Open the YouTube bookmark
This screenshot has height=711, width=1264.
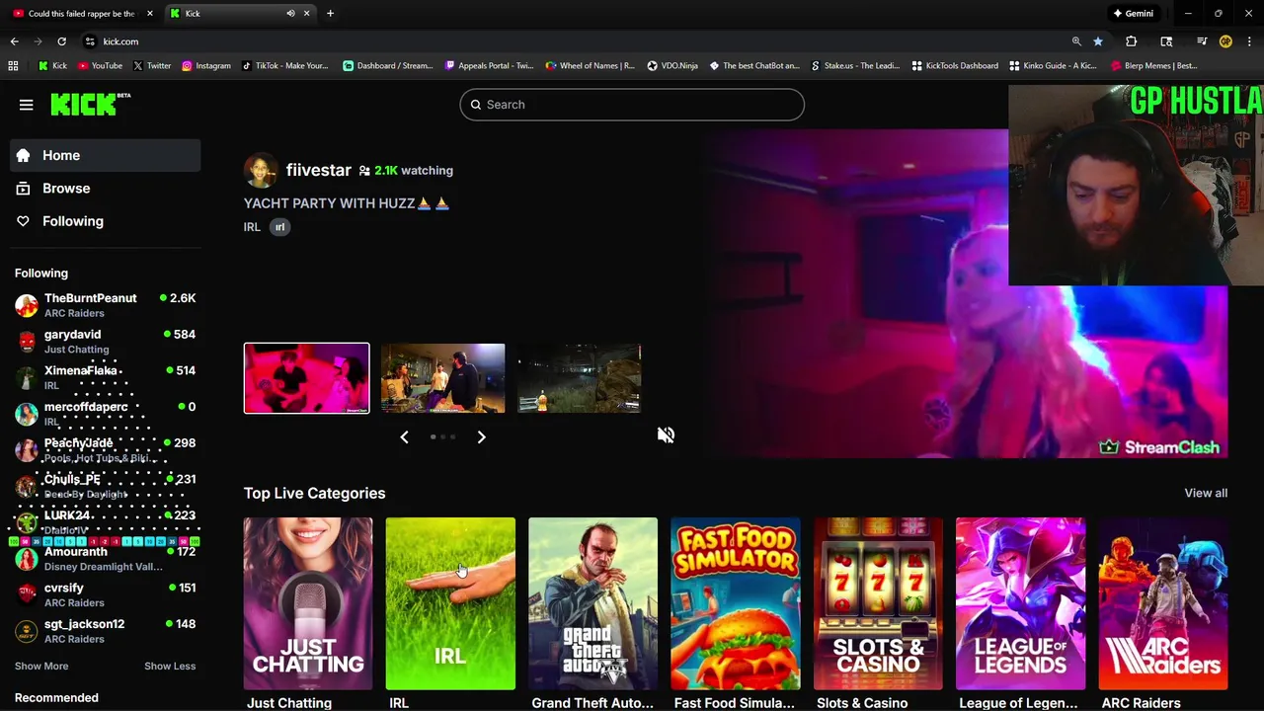coord(100,66)
